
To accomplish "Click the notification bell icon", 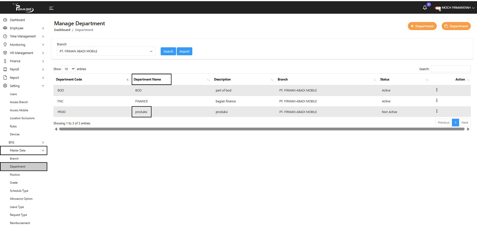I will 425,8.
